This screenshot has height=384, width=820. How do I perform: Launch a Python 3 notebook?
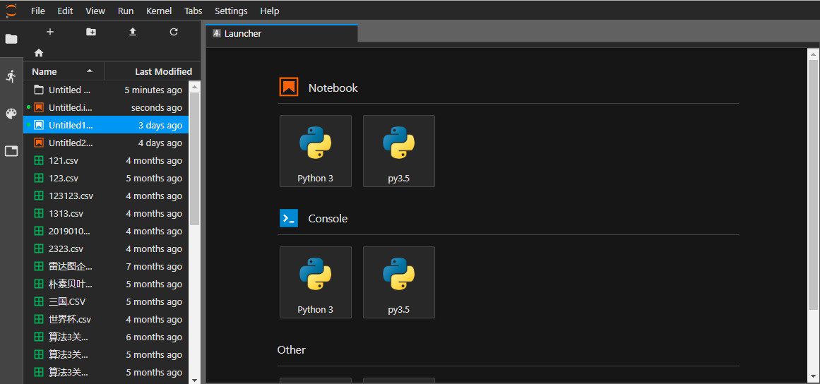click(315, 151)
